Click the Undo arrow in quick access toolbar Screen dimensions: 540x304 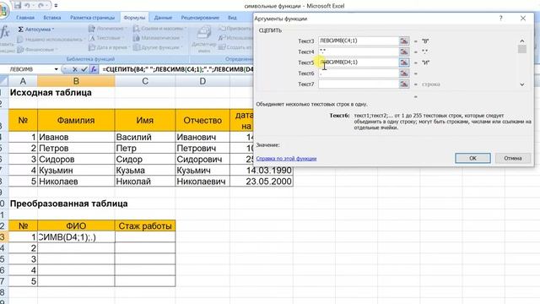27,5
